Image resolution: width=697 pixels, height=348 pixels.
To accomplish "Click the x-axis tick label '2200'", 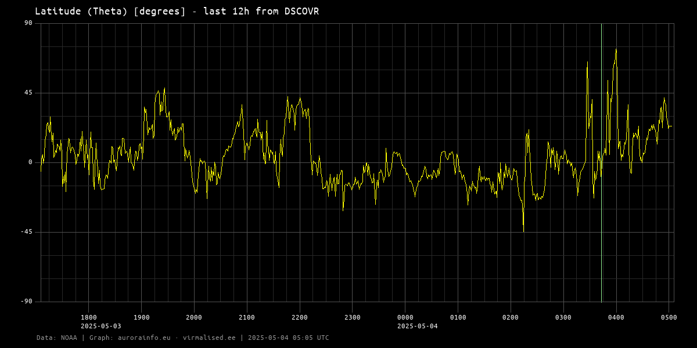I will [x=300, y=317].
